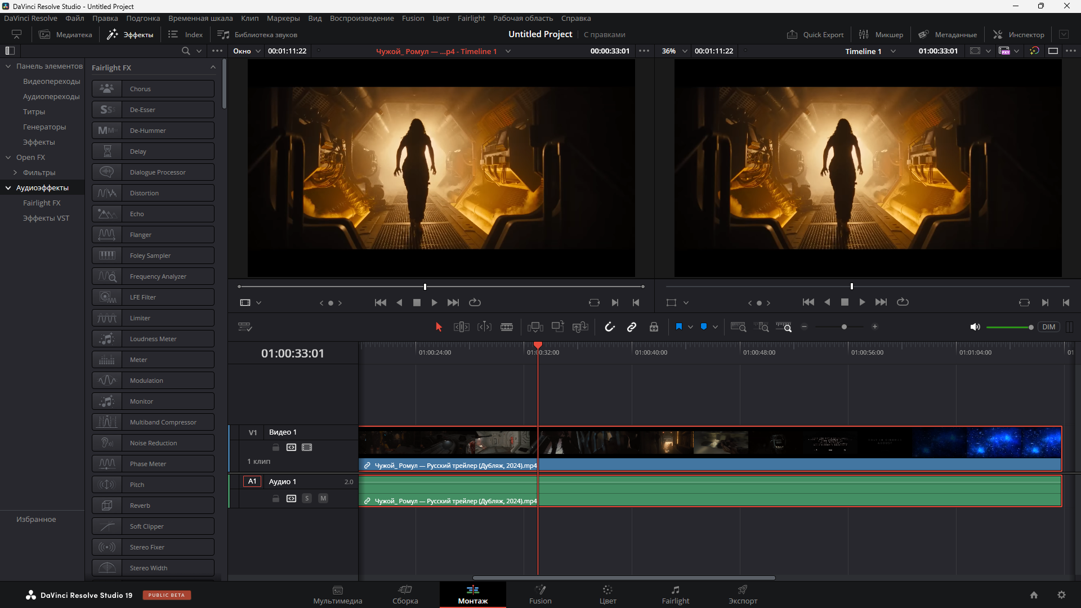Select the arrow Selection Mode tool

[439, 327]
